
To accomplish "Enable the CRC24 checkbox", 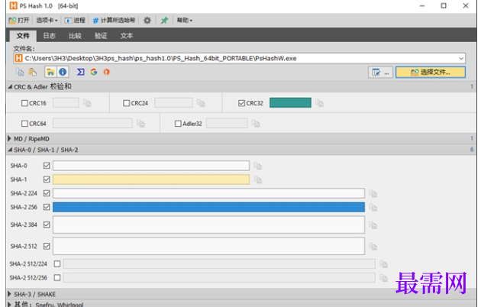I will (x=127, y=103).
